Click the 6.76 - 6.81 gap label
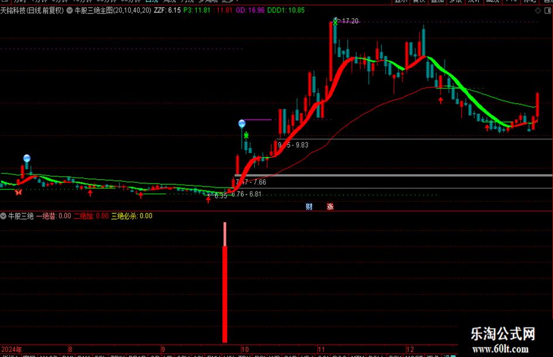The height and width of the screenshot is (357, 553). (246, 194)
